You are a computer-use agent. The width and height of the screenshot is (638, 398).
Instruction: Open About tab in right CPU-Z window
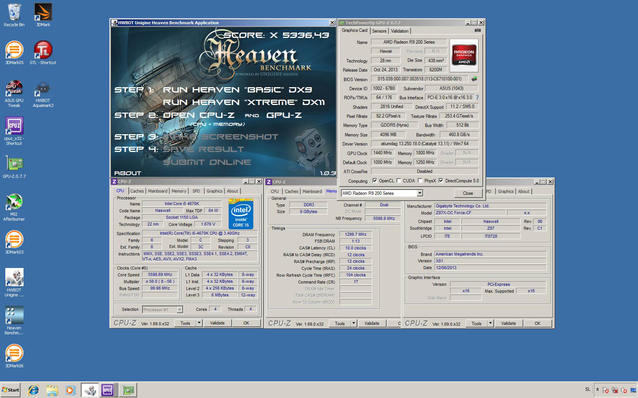click(524, 191)
